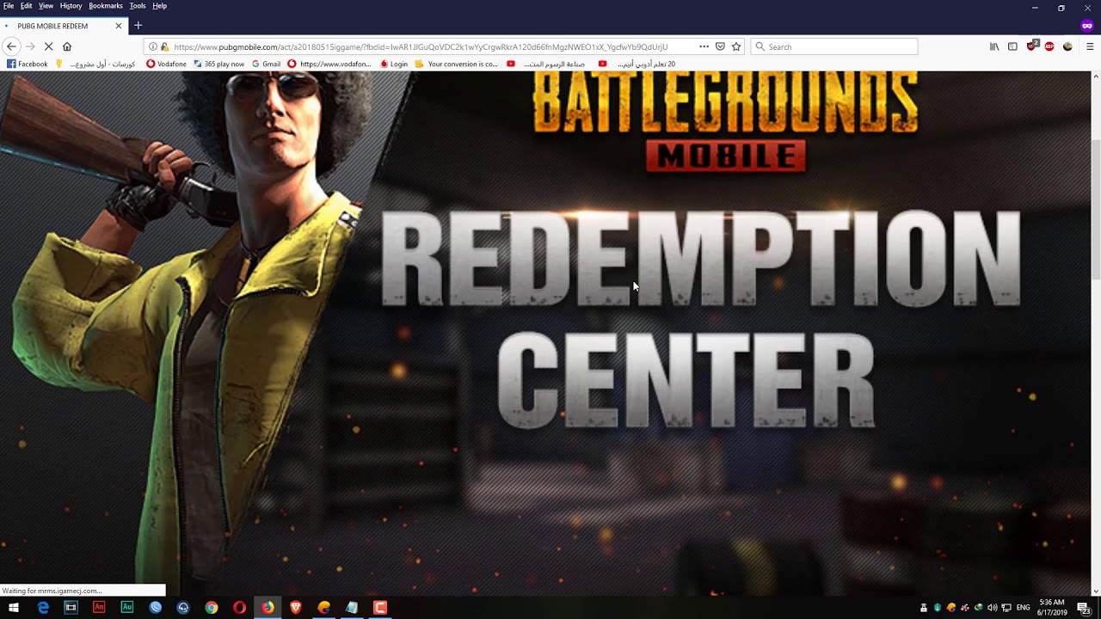Open Adobe Animate from taskbar

coord(99,608)
